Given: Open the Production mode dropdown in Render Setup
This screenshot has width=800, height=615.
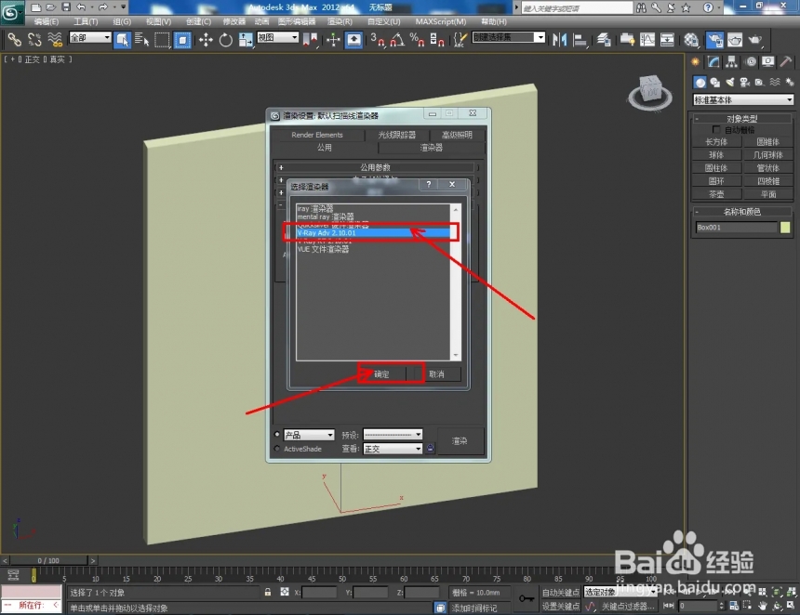Looking at the screenshot, I should click(x=309, y=435).
